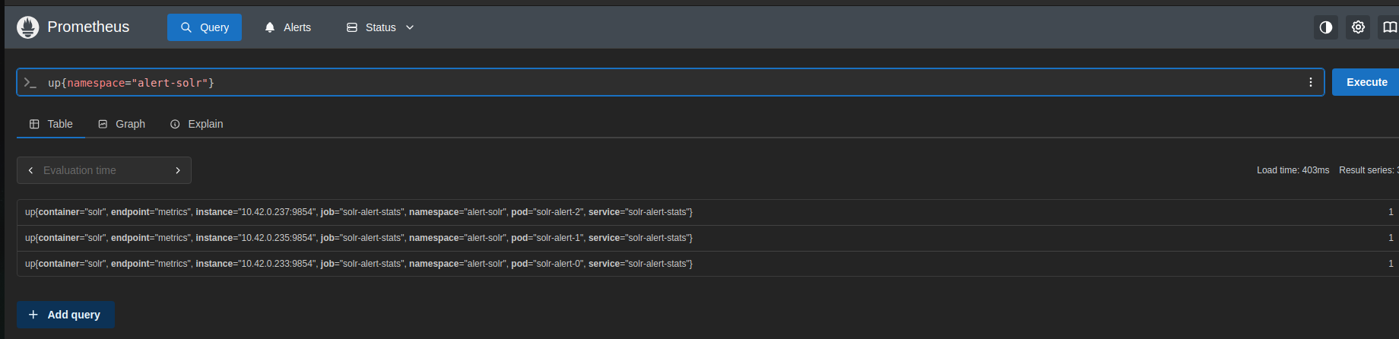Step evaluation time forward with right chevron
The height and width of the screenshot is (339, 1399).
(x=178, y=170)
